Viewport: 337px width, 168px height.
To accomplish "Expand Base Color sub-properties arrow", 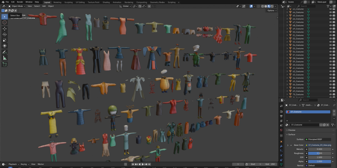I will click(x=288, y=145).
